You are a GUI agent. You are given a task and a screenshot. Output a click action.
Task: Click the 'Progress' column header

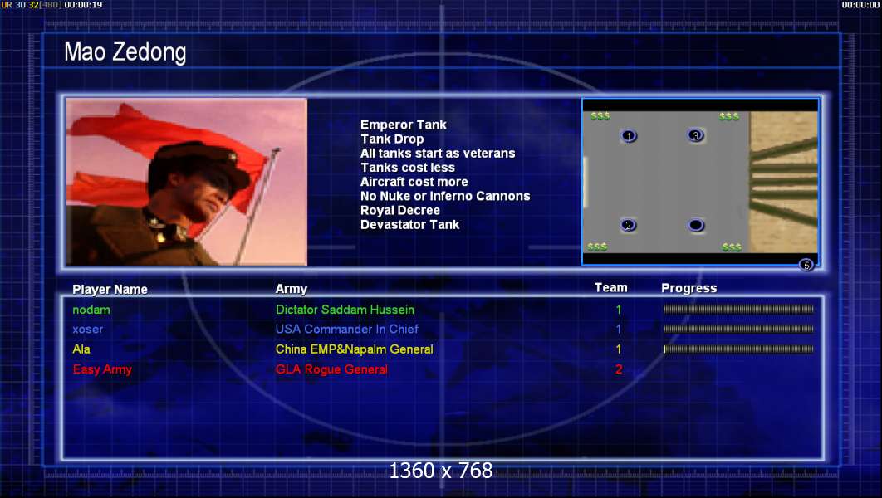tap(689, 288)
